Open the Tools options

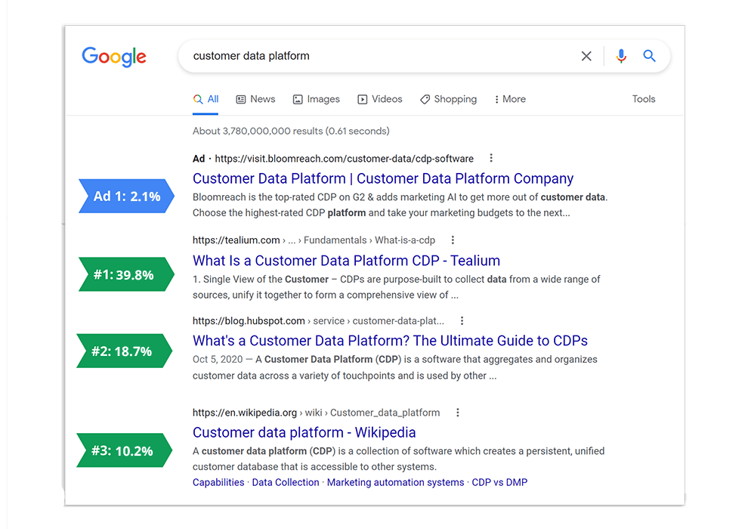pos(644,99)
